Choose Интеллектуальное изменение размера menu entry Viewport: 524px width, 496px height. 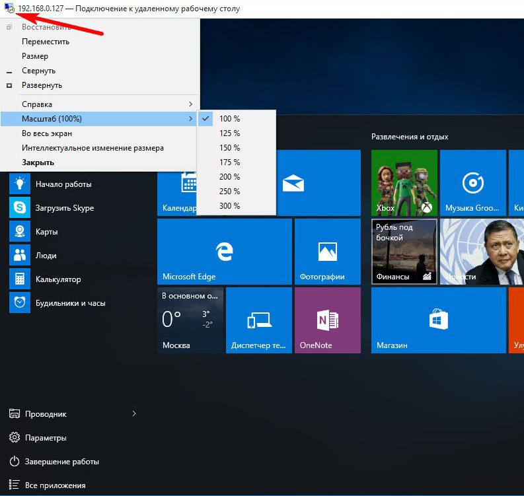[x=93, y=148]
